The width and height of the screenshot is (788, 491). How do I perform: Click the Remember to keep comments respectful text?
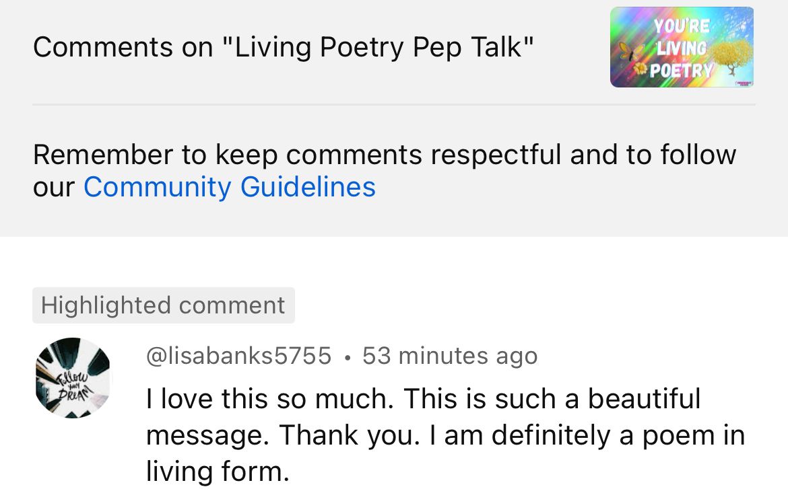[x=384, y=155]
